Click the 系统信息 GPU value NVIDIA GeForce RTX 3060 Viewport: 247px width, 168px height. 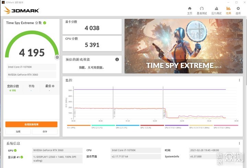pyautogui.click(x=57, y=150)
